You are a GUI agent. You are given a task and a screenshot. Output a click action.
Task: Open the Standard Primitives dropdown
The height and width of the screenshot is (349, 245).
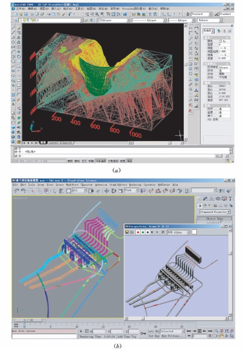215,212
